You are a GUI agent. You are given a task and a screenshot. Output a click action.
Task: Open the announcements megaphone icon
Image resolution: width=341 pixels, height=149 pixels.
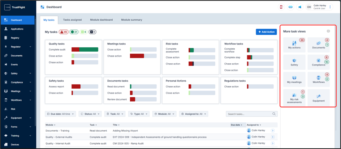(x=299, y=7)
